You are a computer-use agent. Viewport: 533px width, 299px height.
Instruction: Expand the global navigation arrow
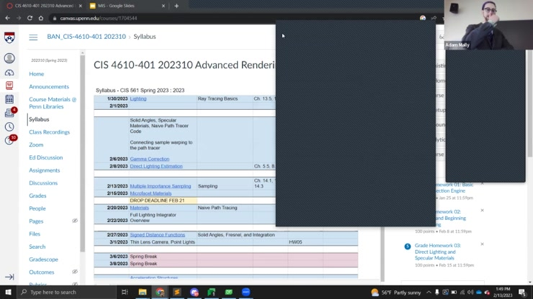point(10,277)
